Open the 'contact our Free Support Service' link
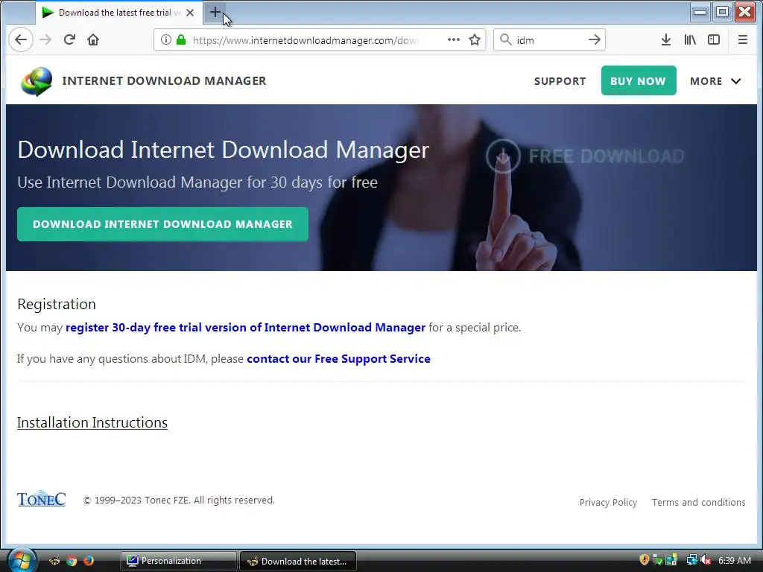The height and width of the screenshot is (572, 763). tap(339, 358)
